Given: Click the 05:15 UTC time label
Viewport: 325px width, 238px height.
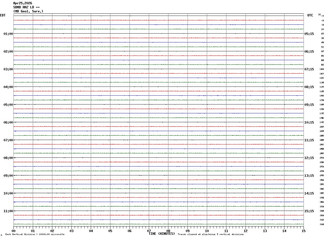Looking at the screenshot, I should [309, 34].
